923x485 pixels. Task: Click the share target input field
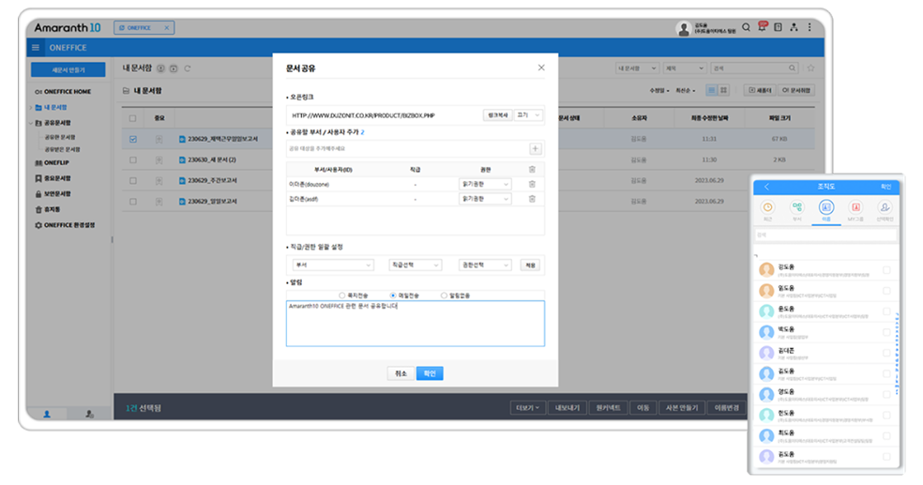click(408, 149)
